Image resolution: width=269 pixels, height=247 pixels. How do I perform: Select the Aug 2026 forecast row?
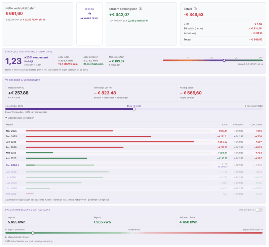click(134, 183)
